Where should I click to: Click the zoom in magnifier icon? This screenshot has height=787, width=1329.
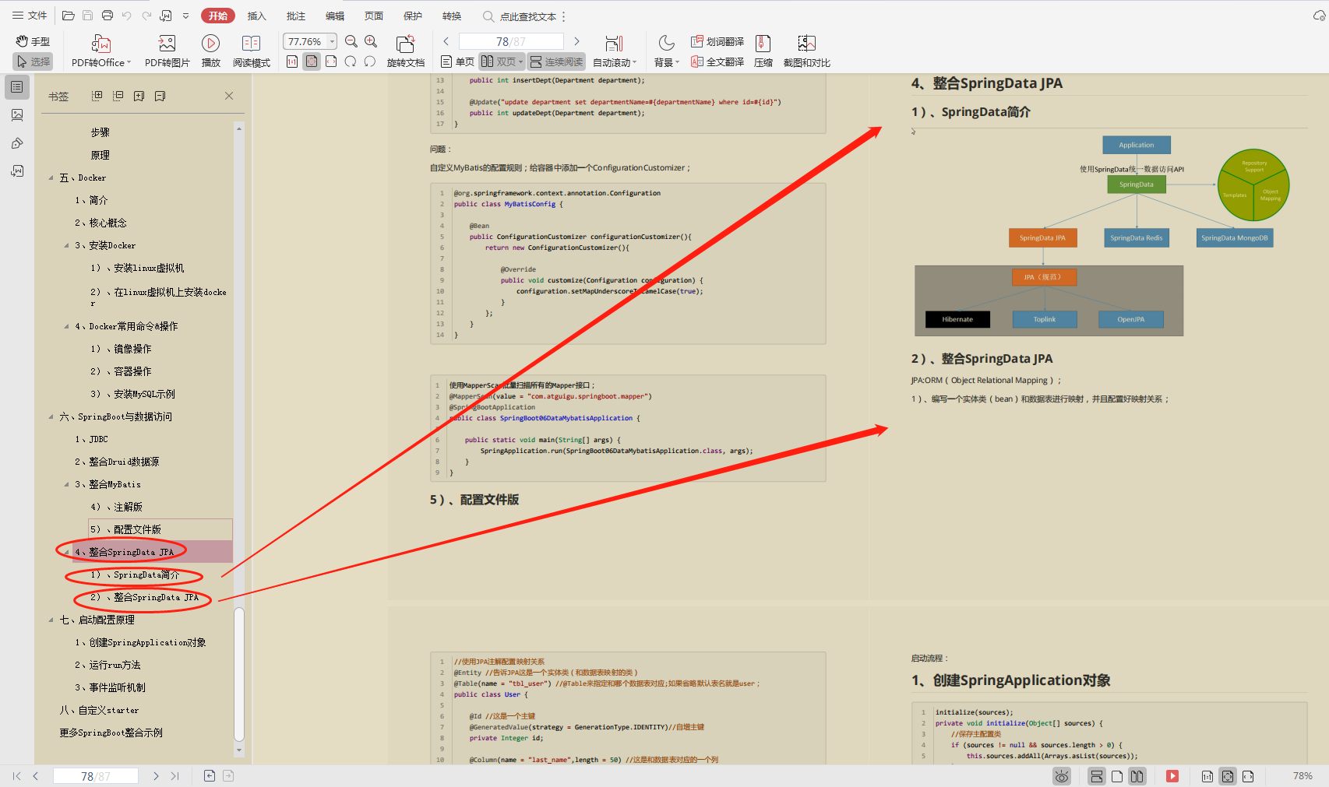tap(371, 41)
